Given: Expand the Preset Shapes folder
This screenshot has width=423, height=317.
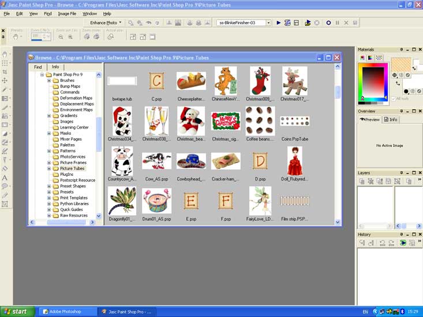Looking at the screenshot, I should pos(49,186).
